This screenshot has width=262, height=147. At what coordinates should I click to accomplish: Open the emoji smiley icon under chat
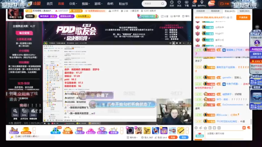(196, 128)
